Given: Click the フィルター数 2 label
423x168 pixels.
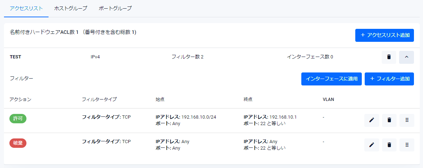Looking at the screenshot, I should 187,57.
